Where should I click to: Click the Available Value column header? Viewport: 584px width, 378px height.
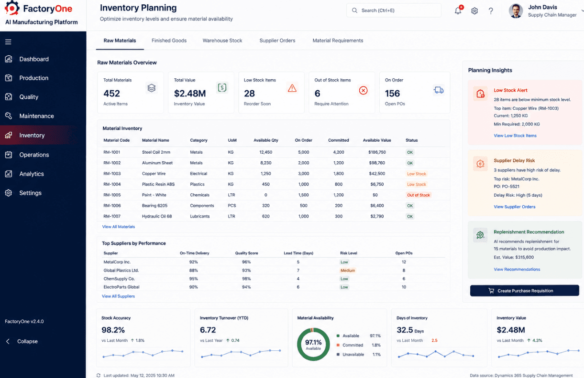[377, 140]
